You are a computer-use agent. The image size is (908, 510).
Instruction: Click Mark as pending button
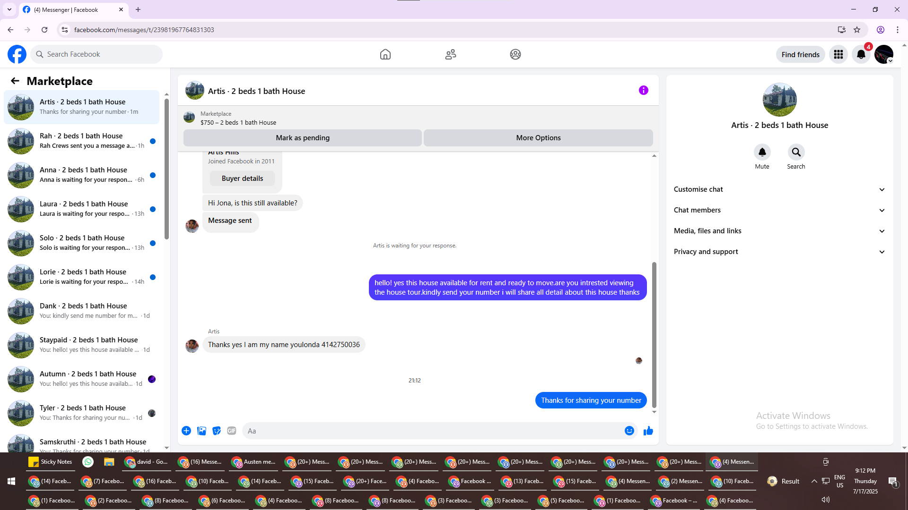tap(303, 138)
